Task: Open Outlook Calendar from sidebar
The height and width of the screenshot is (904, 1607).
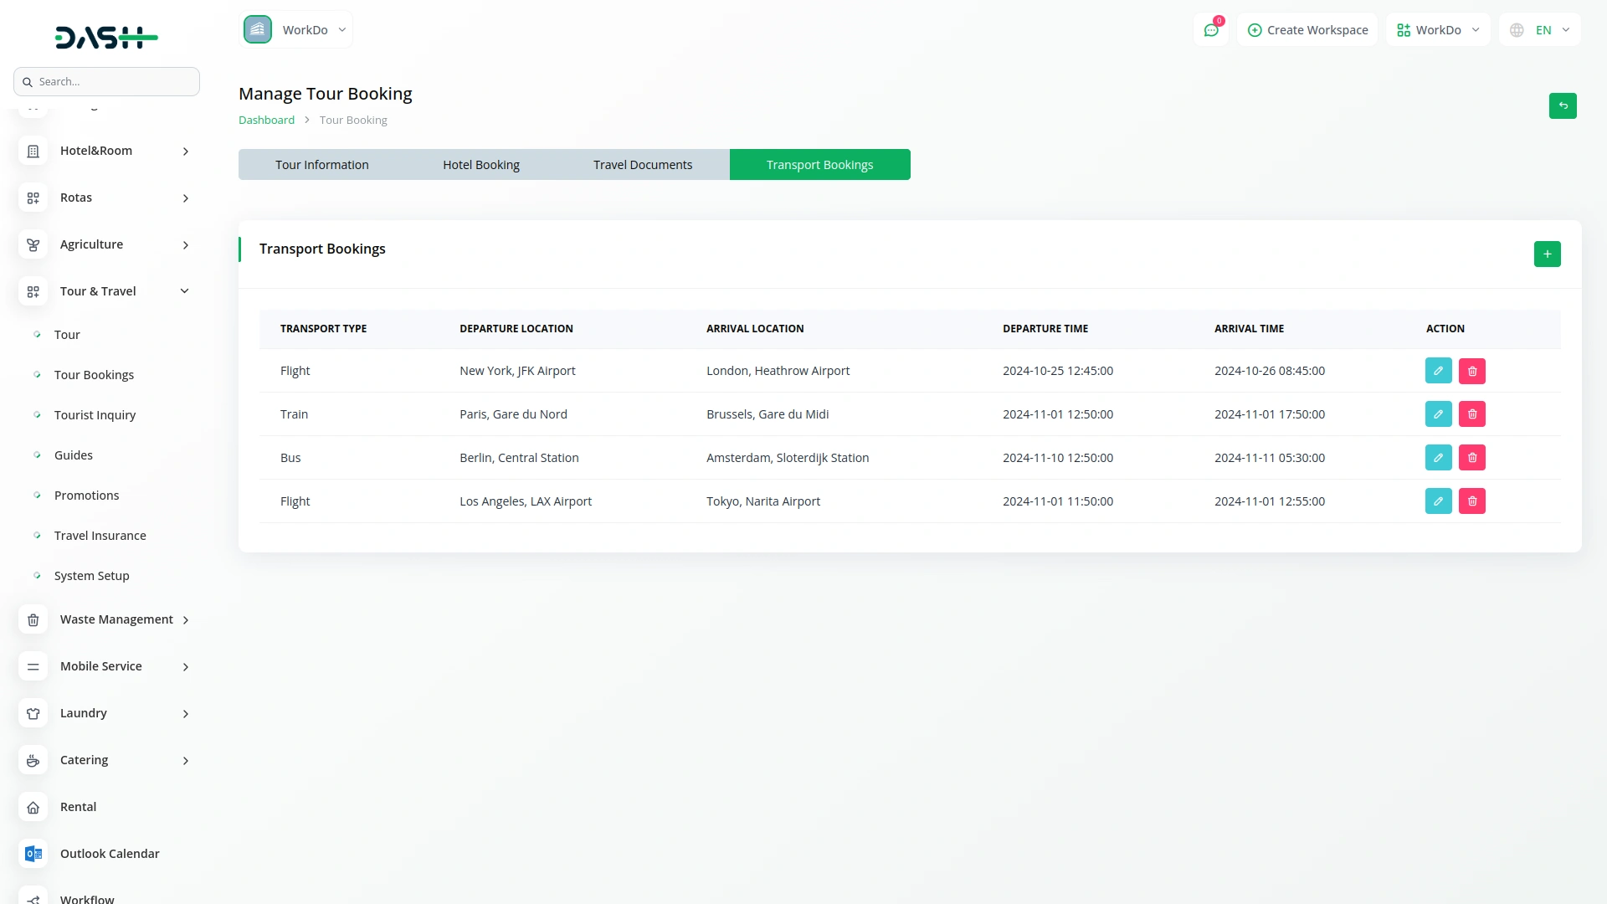Action: click(110, 854)
